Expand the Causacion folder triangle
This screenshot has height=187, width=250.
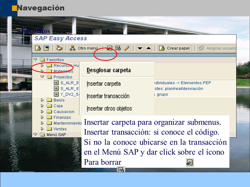pyautogui.click(x=42, y=111)
